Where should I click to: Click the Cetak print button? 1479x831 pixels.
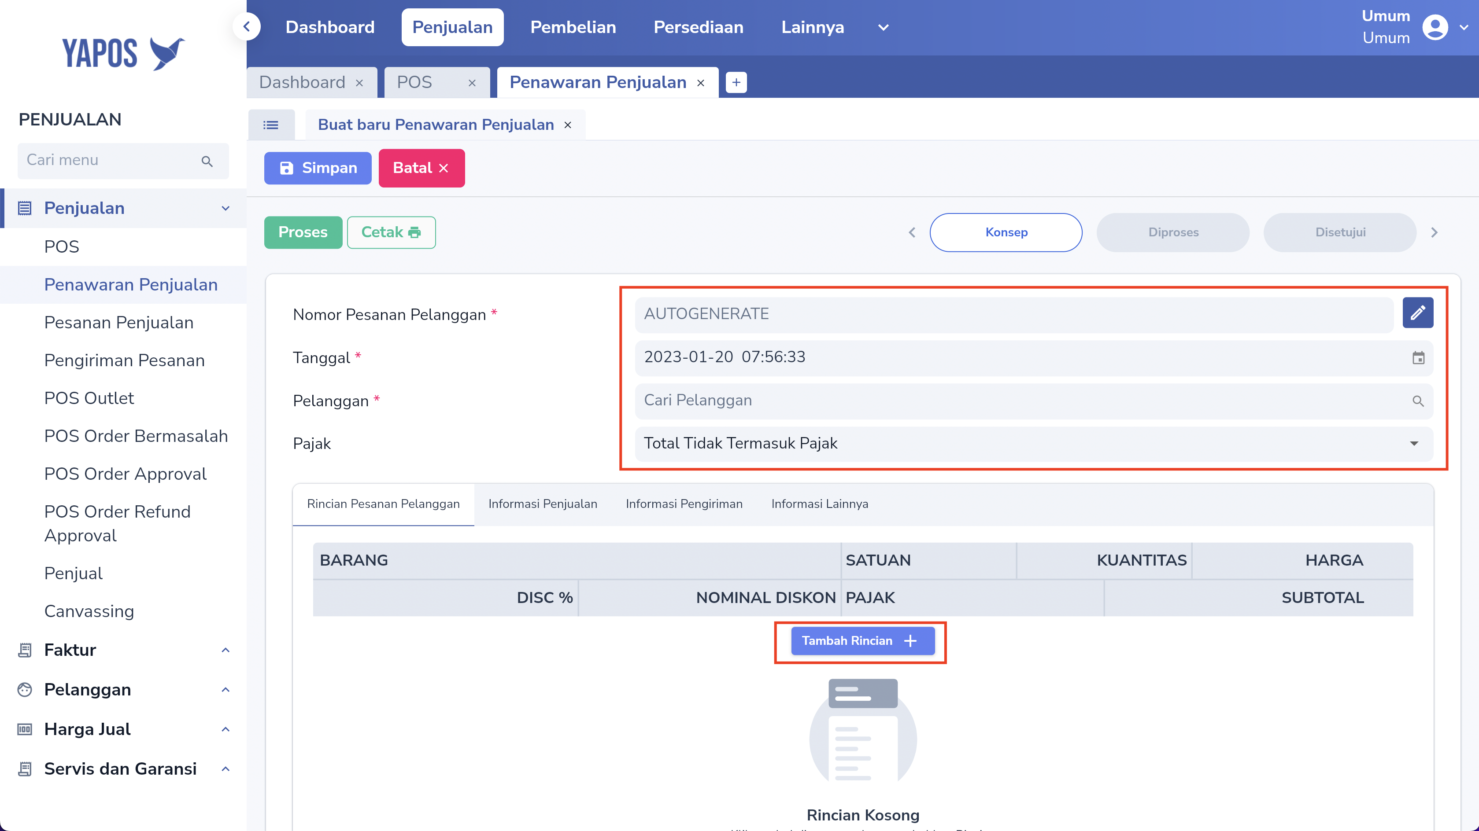point(391,232)
